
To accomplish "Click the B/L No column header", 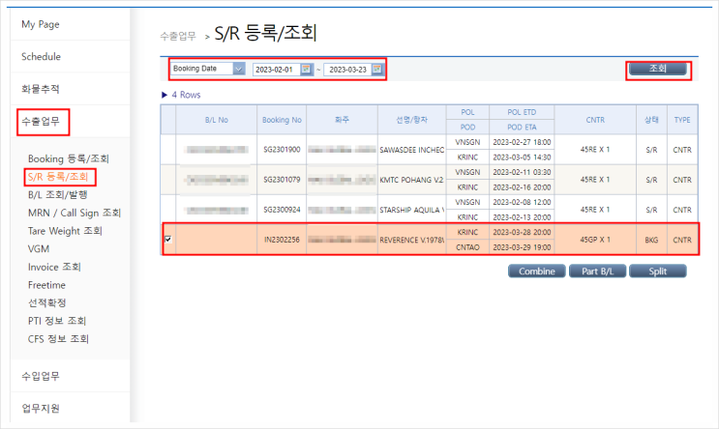I will point(217,120).
